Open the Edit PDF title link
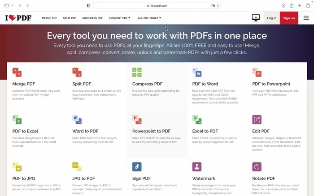 pos(261,131)
